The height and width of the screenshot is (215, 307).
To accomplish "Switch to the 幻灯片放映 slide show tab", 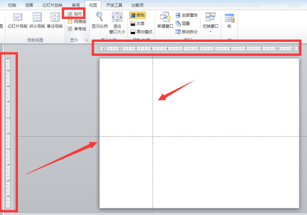I will (x=53, y=5).
